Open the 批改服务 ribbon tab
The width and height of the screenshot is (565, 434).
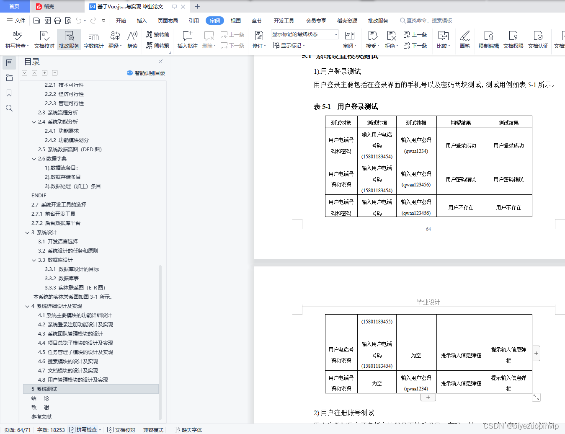(378, 21)
